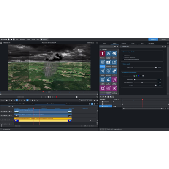Image resolution: width=169 pixels, height=169 pixels.
Task: Click the save project icon
Action: coord(14,39)
